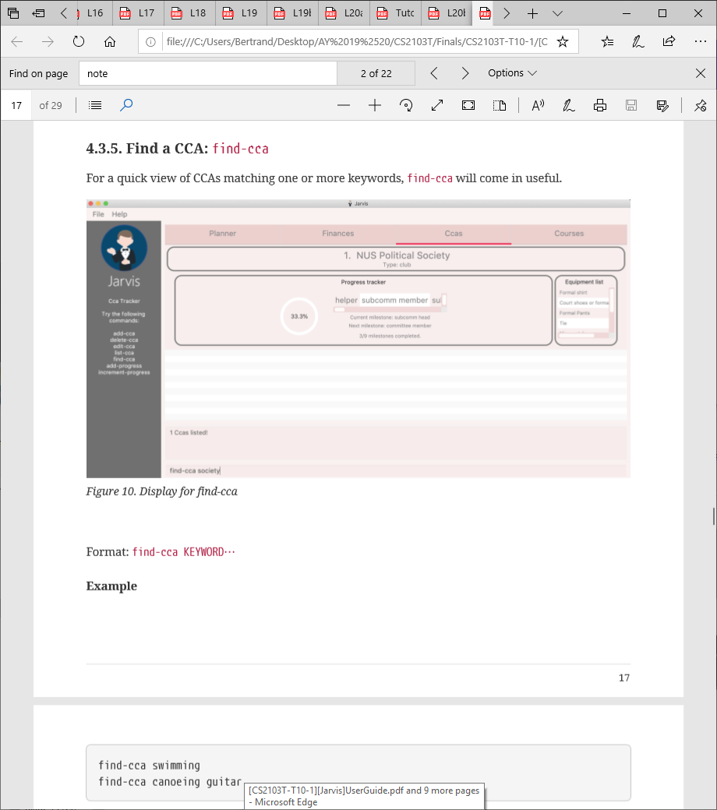This screenshot has height=810, width=717.
Task: Switch to the Tutc tab
Action: (395, 13)
